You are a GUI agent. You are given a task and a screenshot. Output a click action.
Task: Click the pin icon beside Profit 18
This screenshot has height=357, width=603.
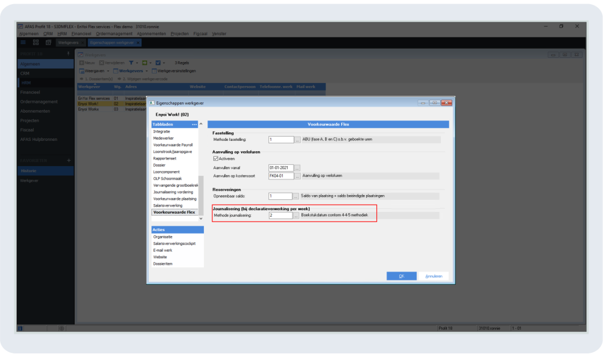[68, 54]
